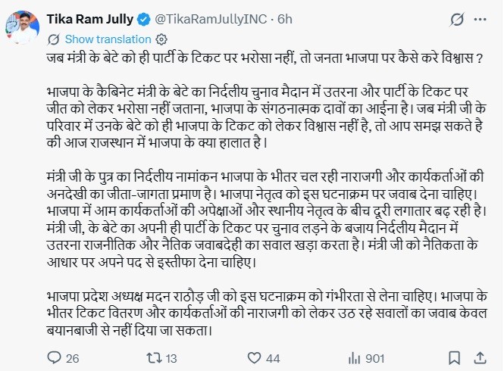This screenshot has height=371, width=504.
Task: Click the Grok icon beside Show translation
Action: (x=53, y=39)
